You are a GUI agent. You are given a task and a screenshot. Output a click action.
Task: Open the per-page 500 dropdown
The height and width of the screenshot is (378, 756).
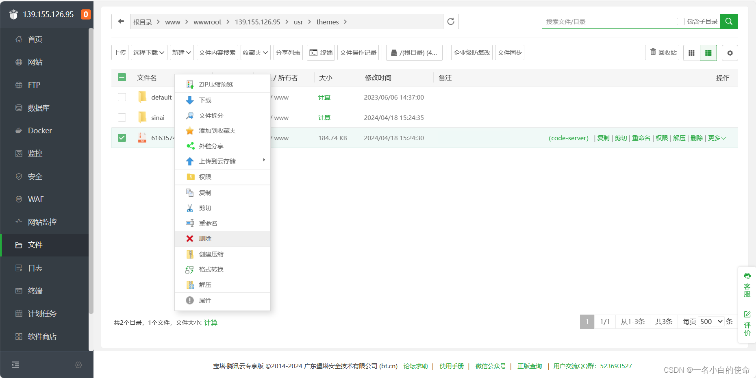click(x=711, y=322)
